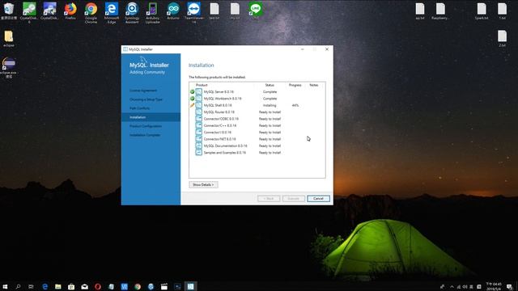
Task: Open Chrome from the taskbar
Action: coord(138,286)
